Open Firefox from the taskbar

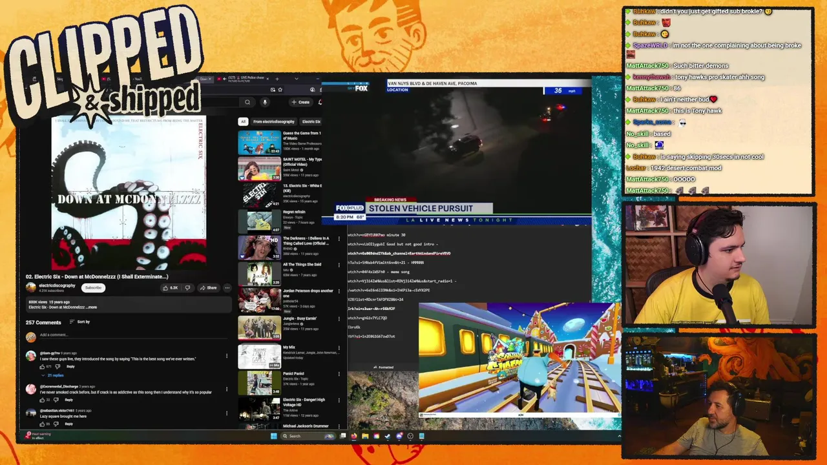354,436
